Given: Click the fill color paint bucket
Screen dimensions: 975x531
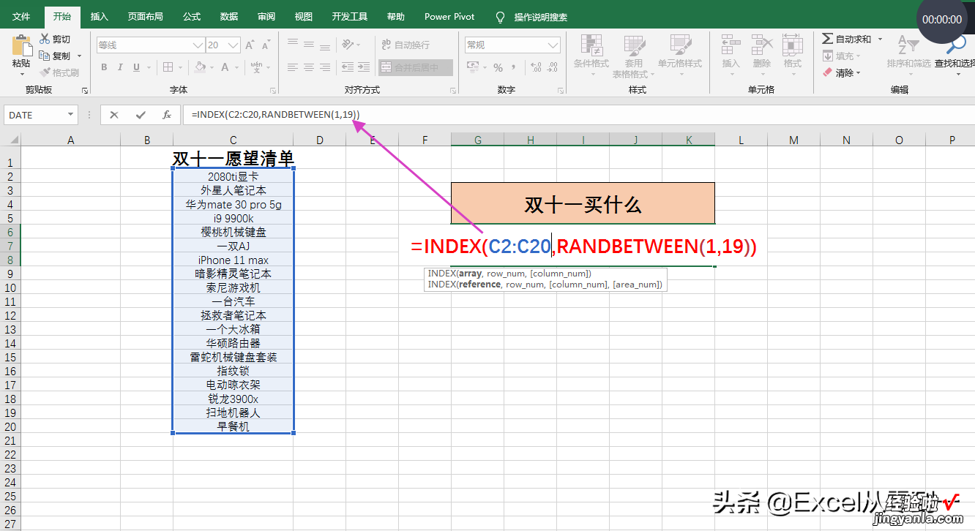Looking at the screenshot, I should point(199,67).
